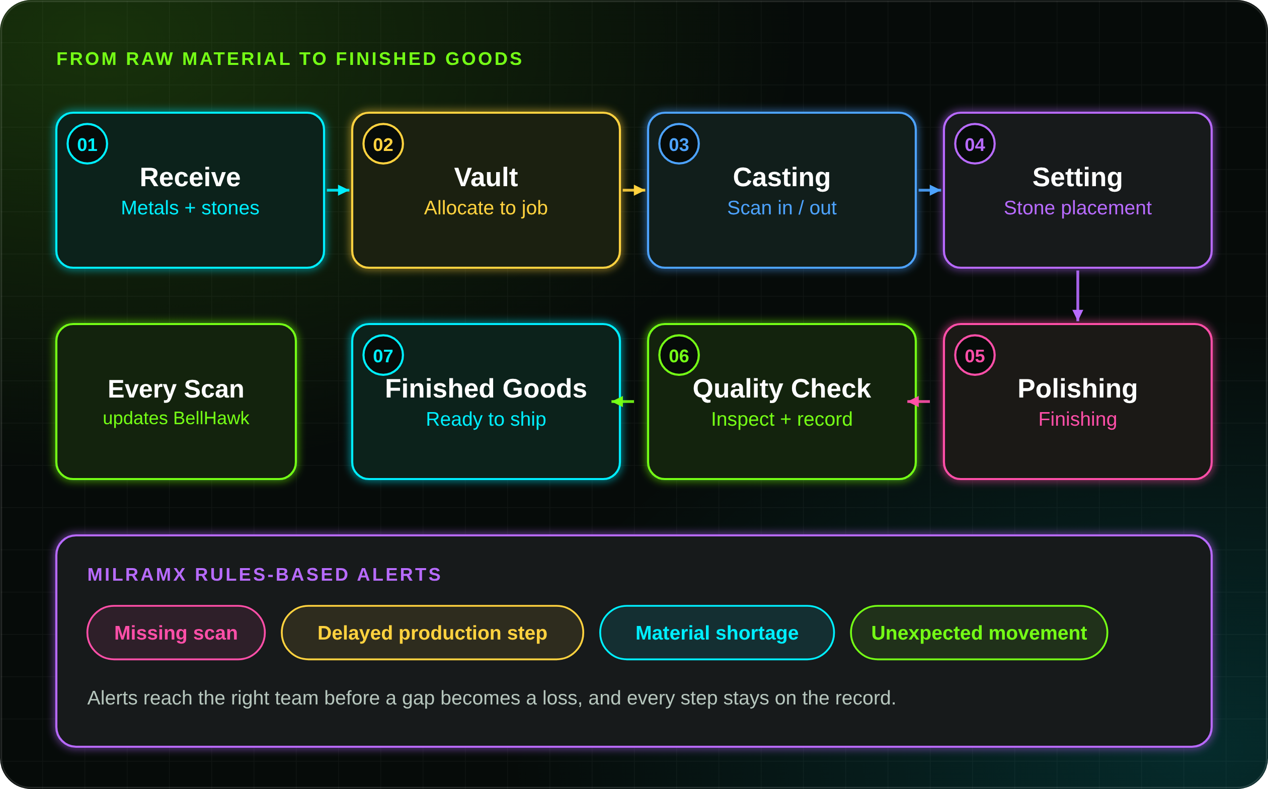Click the 01 step badge on Receive
This screenshot has height=789, width=1268.
(87, 144)
